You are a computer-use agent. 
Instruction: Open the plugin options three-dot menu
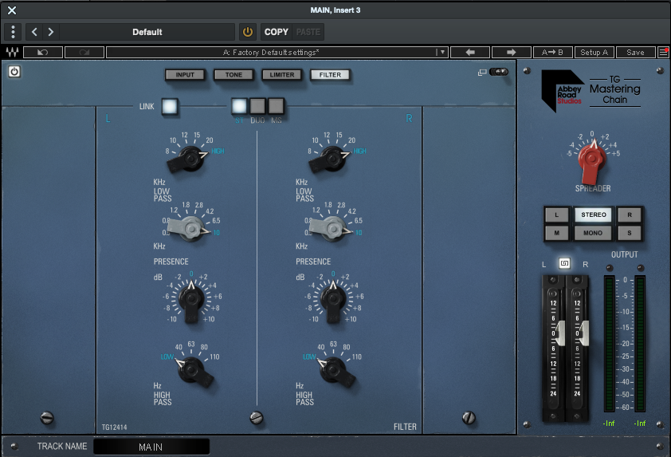coord(13,32)
